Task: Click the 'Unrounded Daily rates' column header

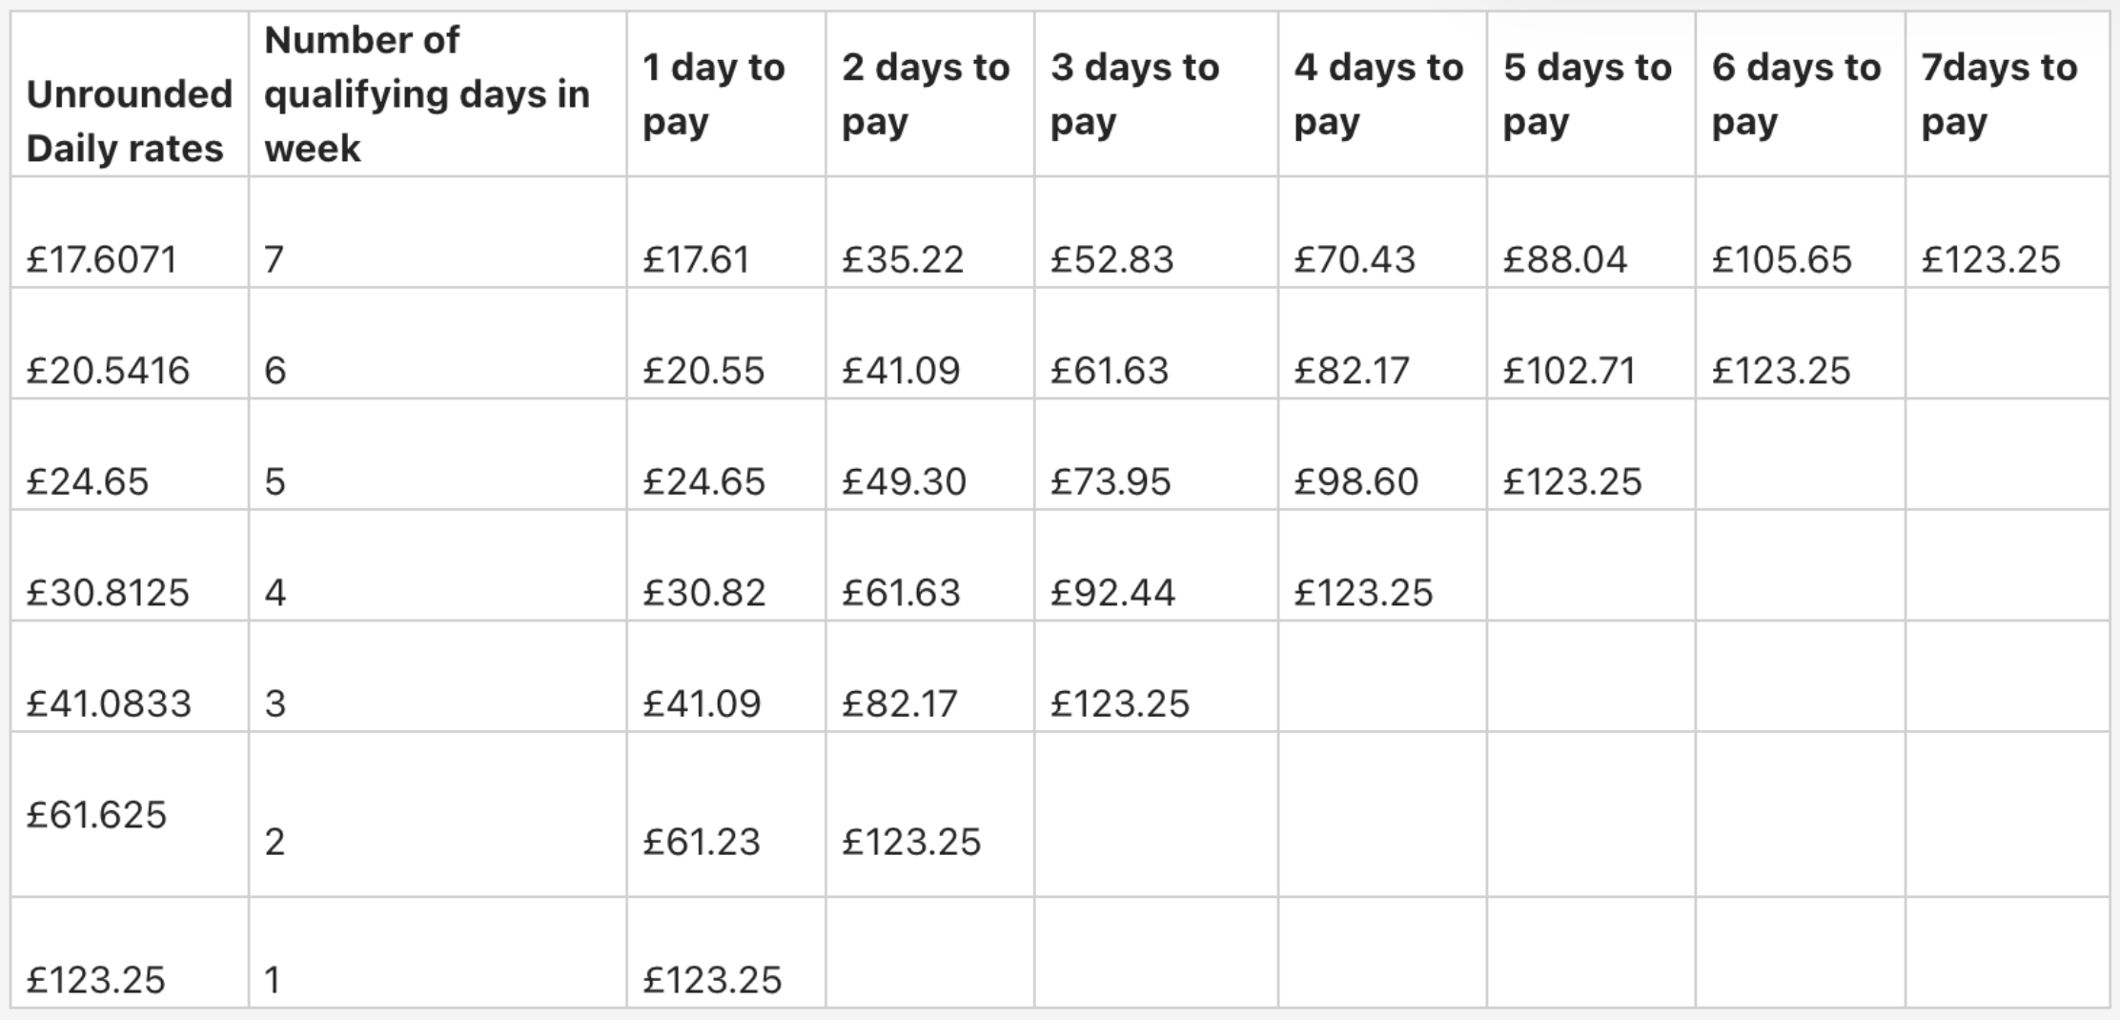Action: (130, 94)
